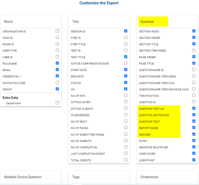
Task: Uncheck the EMAIL export field
Action: 57,70
